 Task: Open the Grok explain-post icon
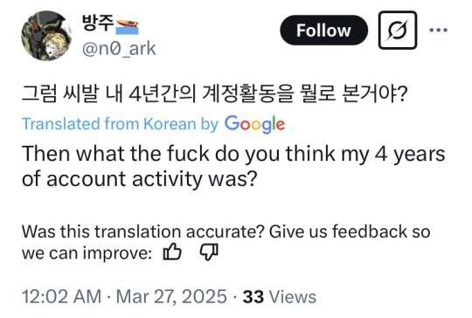click(x=398, y=30)
